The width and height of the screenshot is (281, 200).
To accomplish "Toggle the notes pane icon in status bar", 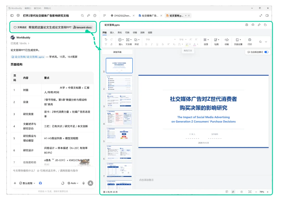I will [x=233, y=192].
